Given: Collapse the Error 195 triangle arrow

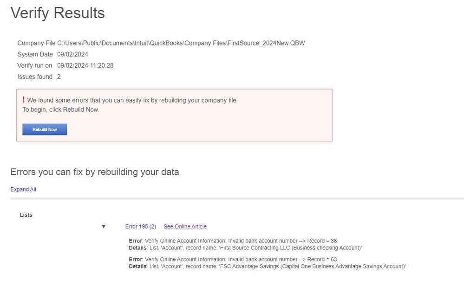Looking at the screenshot, I should coord(104,226).
